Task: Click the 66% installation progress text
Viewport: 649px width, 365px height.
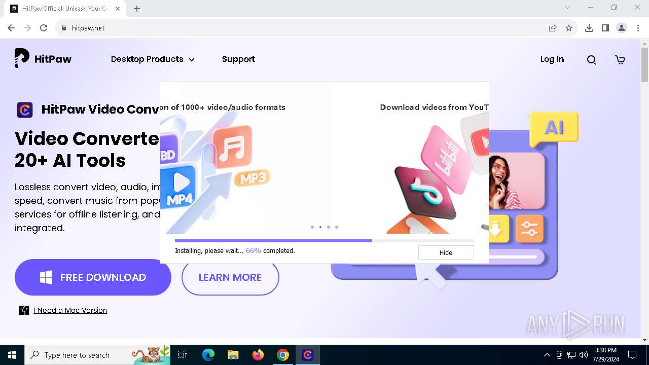Action: 254,250
